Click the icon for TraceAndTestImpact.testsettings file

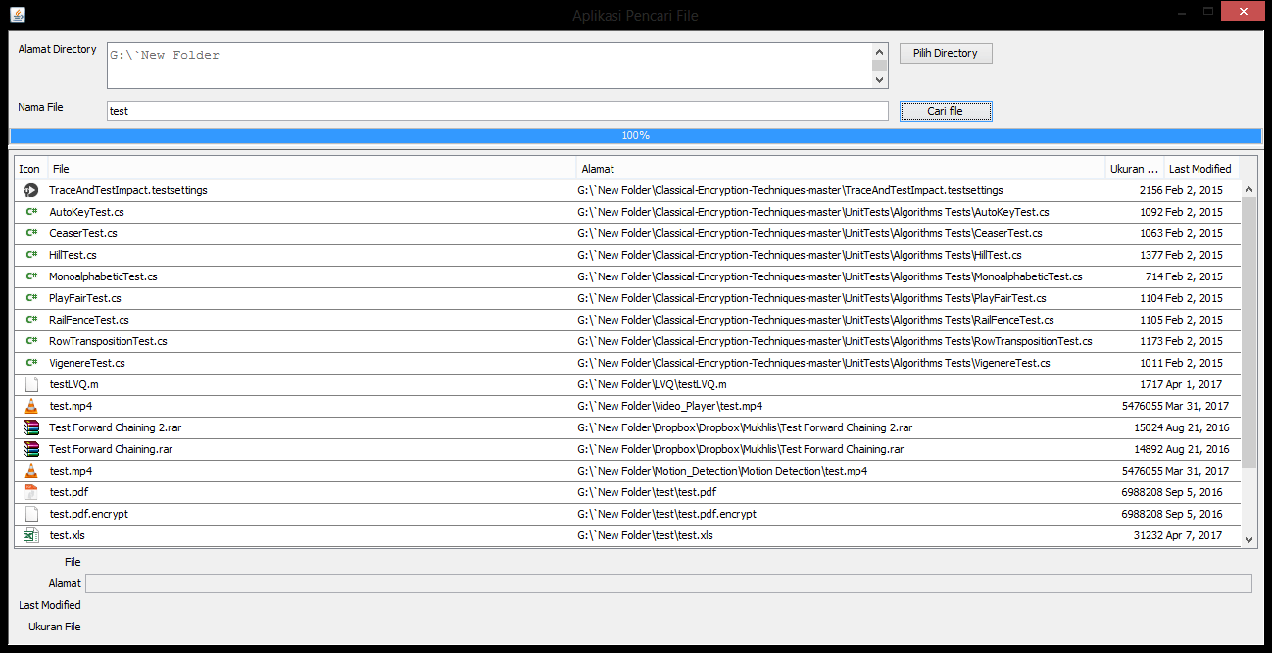[x=31, y=190]
